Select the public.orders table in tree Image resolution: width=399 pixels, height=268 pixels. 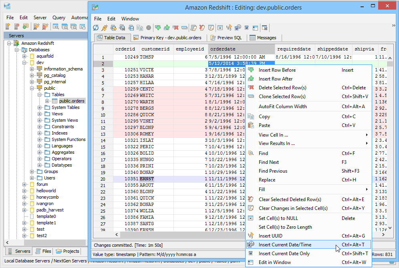point(72,101)
